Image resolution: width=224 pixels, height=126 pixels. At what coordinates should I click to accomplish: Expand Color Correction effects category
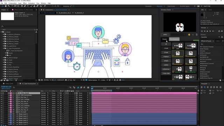coord(201,59)
